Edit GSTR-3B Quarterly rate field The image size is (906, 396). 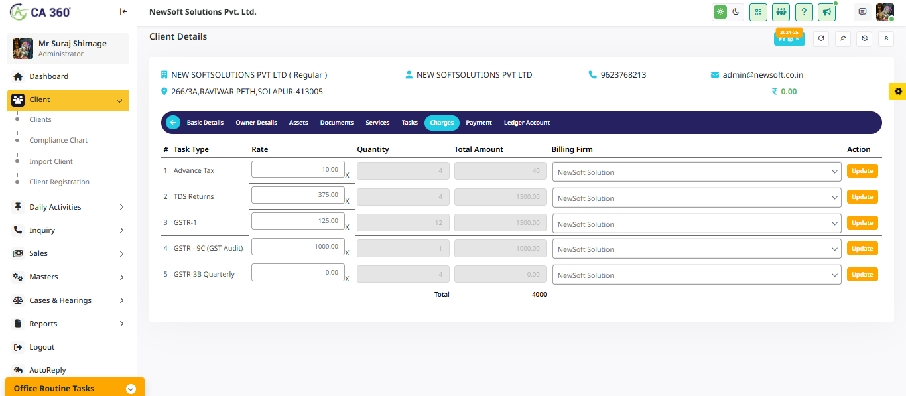[298, 273]
